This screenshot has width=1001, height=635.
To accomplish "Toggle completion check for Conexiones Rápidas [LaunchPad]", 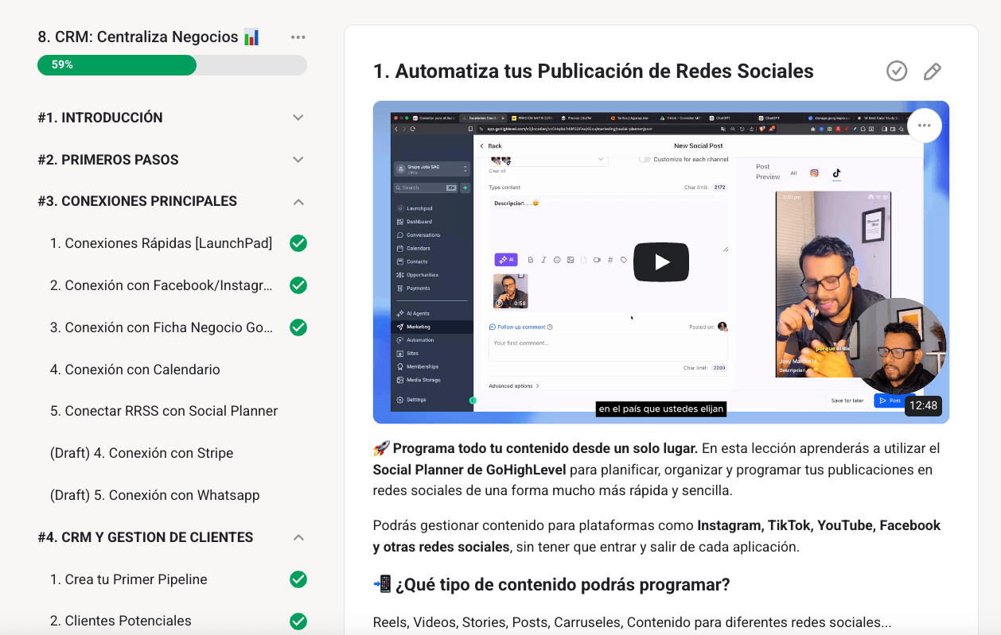I will coord(298,243).
